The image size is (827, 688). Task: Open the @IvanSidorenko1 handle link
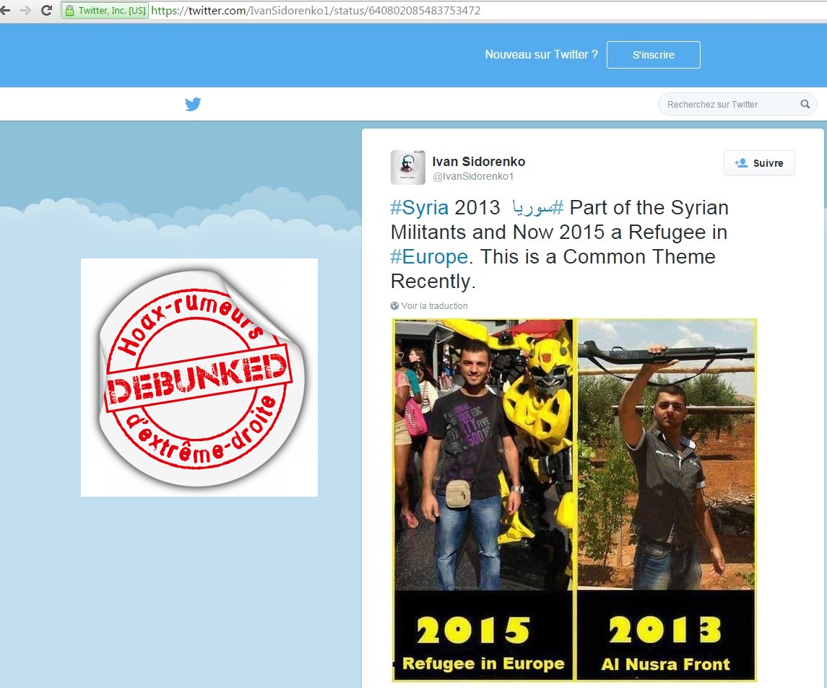[473, 177]
